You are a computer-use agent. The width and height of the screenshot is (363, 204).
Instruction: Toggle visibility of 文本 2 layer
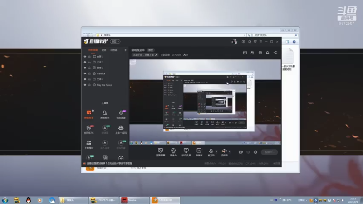click(x=85, y=79)
